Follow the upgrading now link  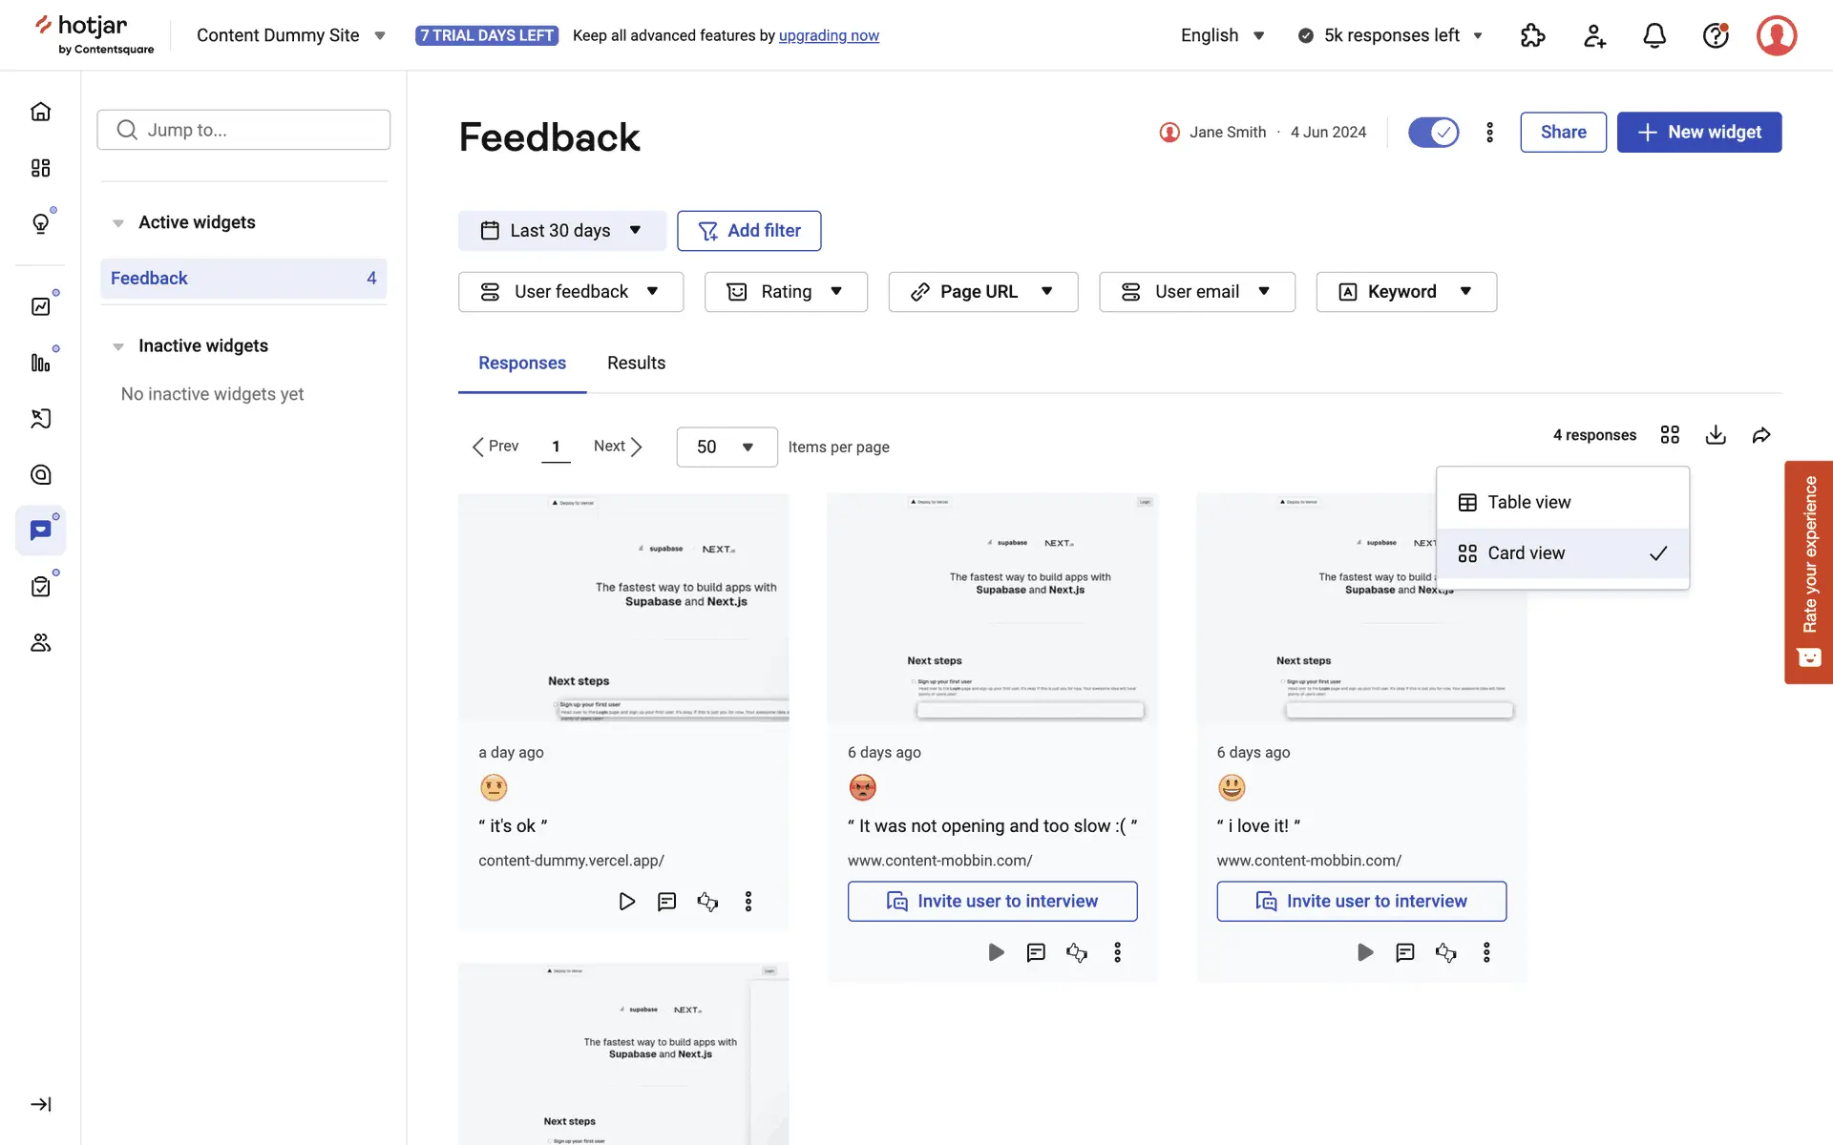tap(829, 35)
